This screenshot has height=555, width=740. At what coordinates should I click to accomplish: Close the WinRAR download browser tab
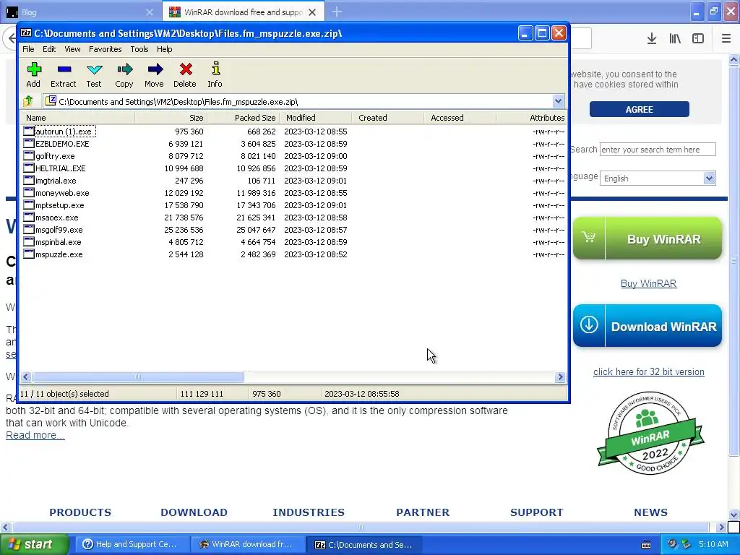312,12
